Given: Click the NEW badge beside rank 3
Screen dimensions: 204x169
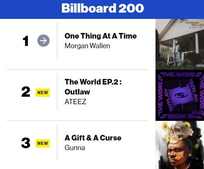Looking at the screenshot, I should click(43, 143).
